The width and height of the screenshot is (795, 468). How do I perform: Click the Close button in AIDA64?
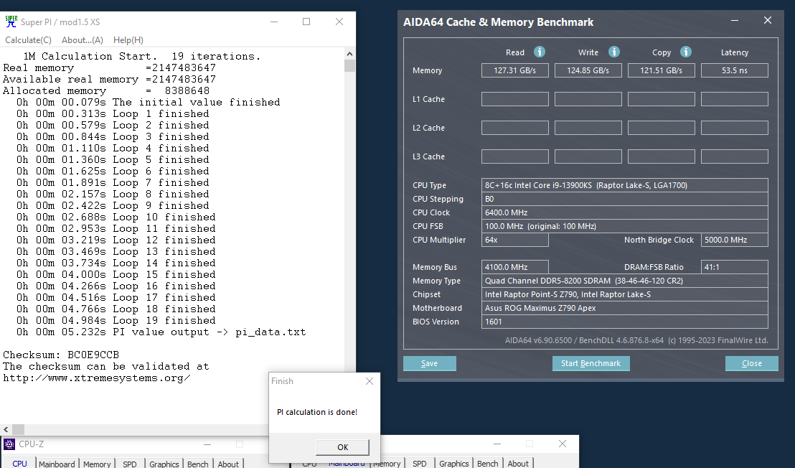tap(751, 363)
